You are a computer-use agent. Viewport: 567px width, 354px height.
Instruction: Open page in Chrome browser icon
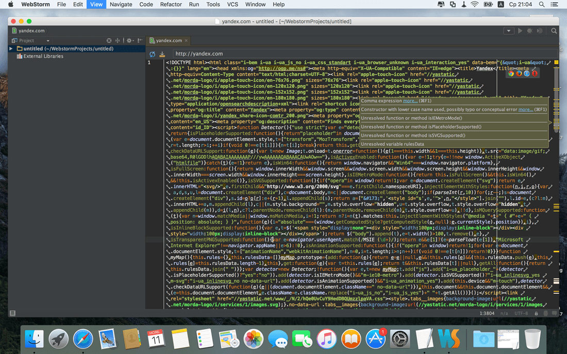coord(511,73)
